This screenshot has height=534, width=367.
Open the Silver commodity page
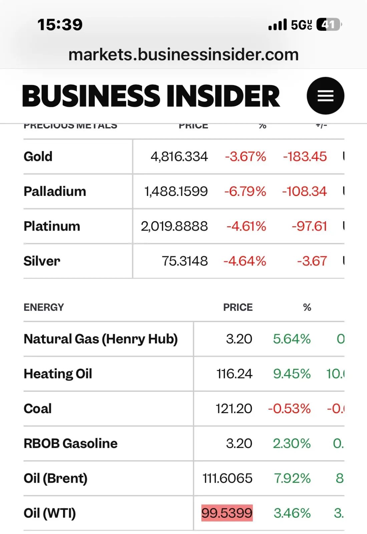42,261
